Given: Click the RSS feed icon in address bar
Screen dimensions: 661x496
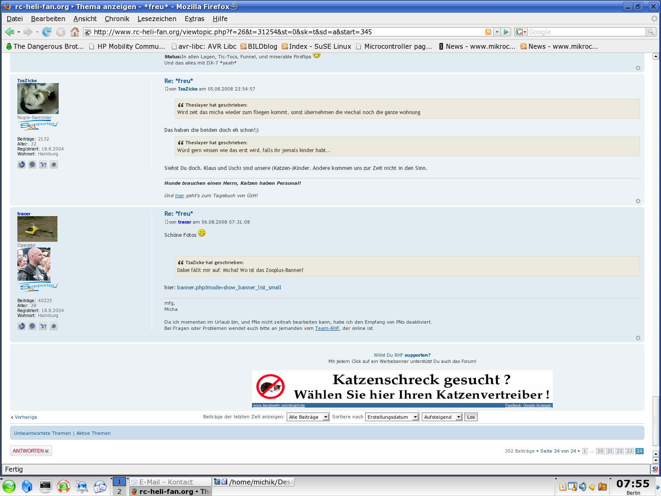Looking at the screenshot, I should point(488,32).
